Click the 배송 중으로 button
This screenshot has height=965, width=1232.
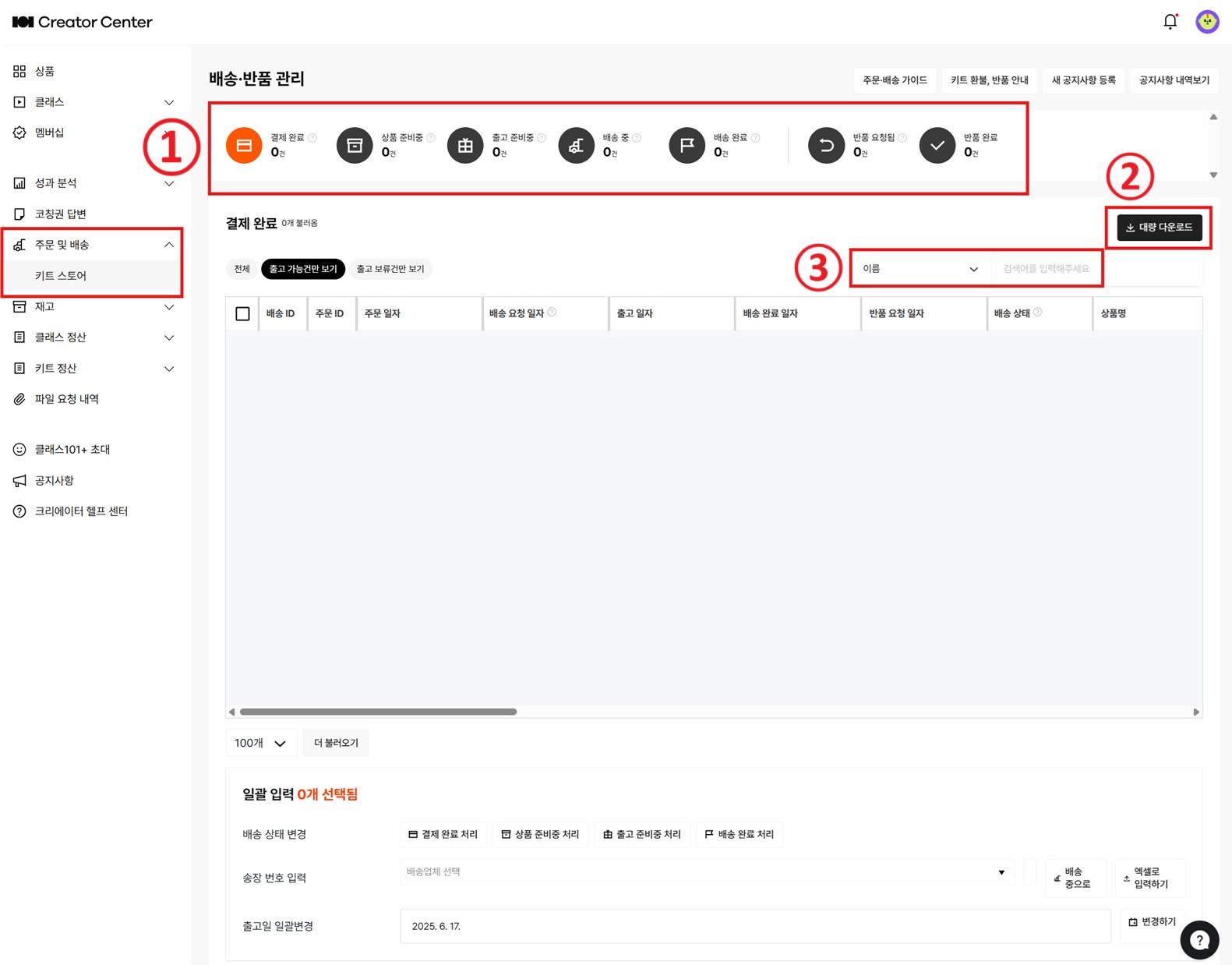coord(1075,878)
